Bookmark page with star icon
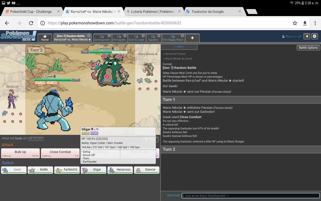Image resolution: width=321 pixels, height=201 pixels. click(295, 23)
